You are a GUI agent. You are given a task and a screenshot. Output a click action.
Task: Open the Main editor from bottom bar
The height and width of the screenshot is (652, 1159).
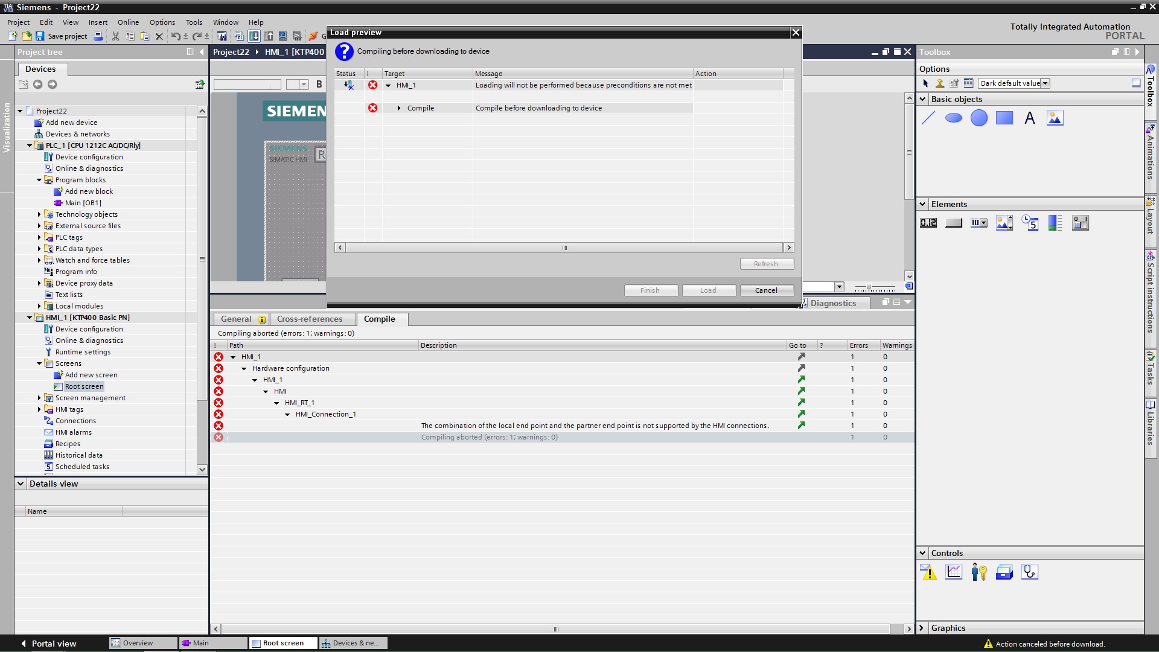pyautogui.click(x=214, y=643)
